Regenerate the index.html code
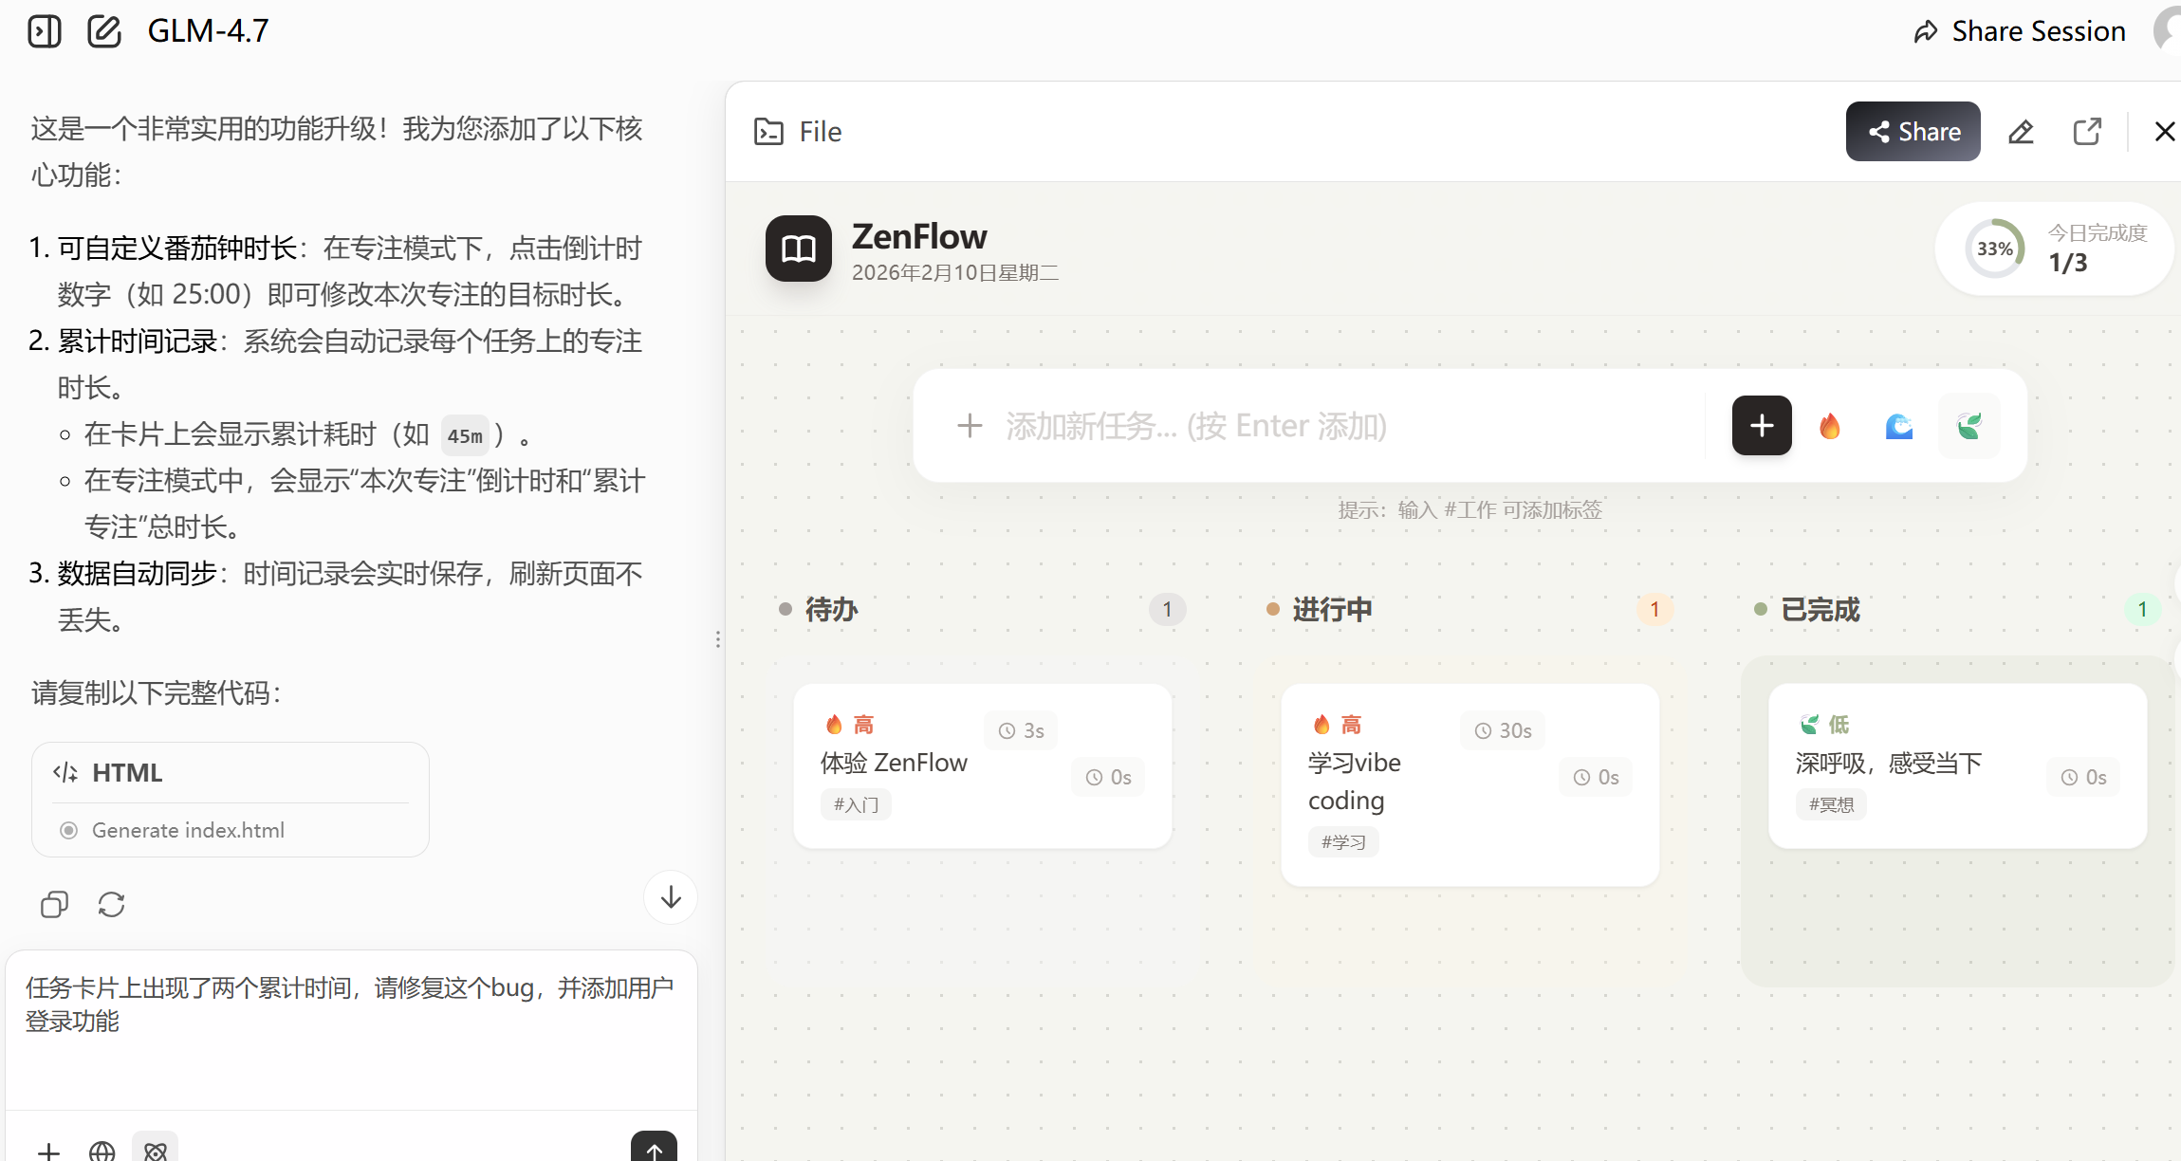The width and height of the screenshot is (2181, 1161). (x=112, y=904)
